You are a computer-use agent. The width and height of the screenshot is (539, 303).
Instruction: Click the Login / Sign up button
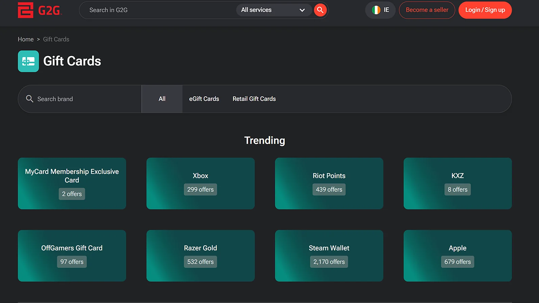point(485,10)
